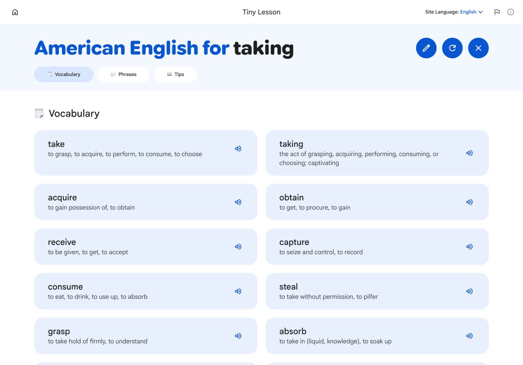Click the pencil edit lesson button
This screenshot has width=523, height=365.
coord(426,48)
